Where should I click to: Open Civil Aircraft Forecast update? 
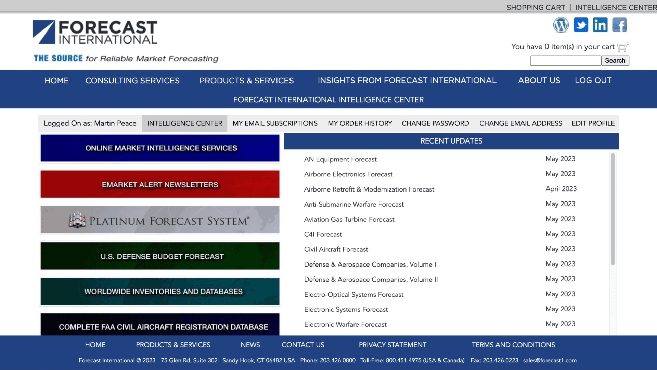pos(336,250)
